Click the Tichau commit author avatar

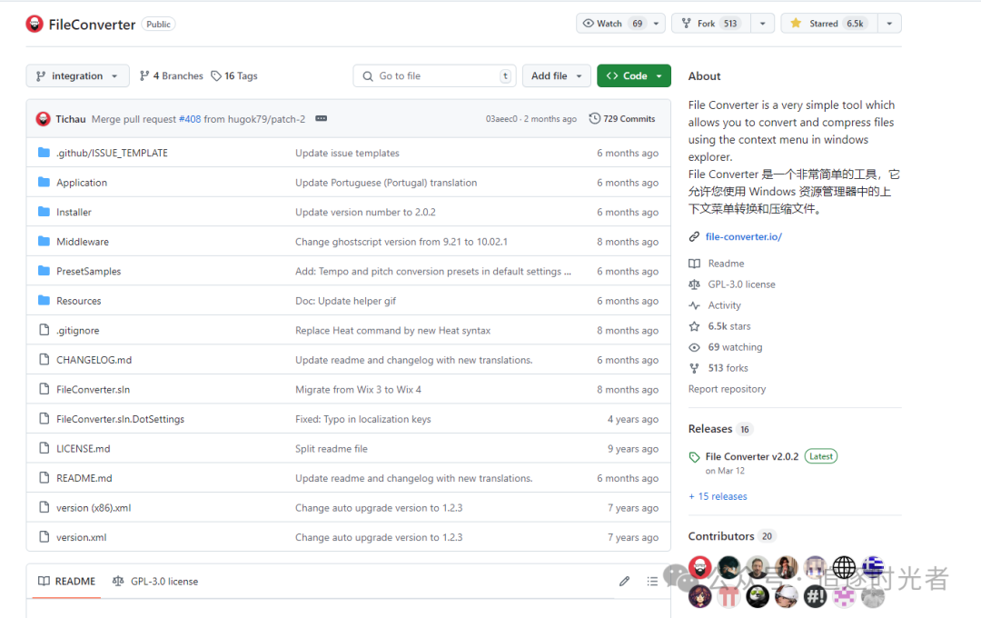point(44,119)
